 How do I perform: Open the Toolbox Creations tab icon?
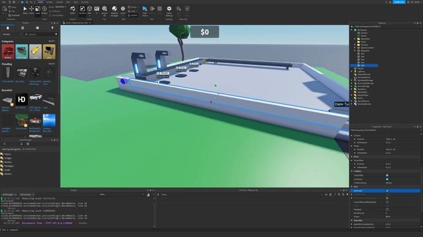point(52,28)
